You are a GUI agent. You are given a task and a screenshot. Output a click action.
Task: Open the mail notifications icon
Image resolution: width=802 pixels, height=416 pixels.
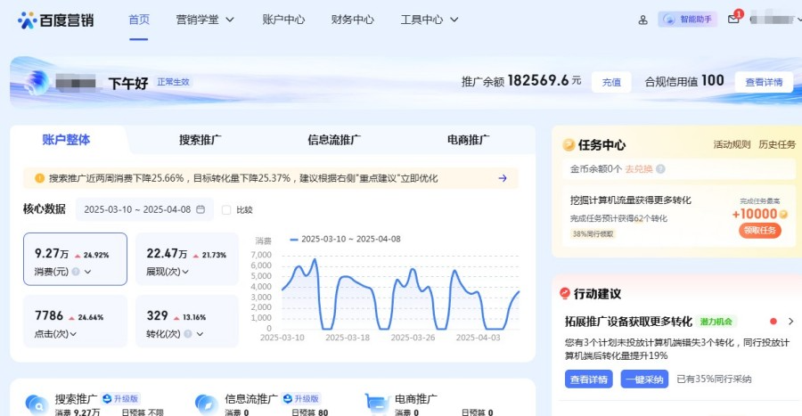point(733,20)
